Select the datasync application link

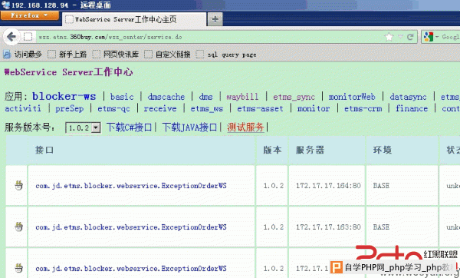[x=408, y=97]
